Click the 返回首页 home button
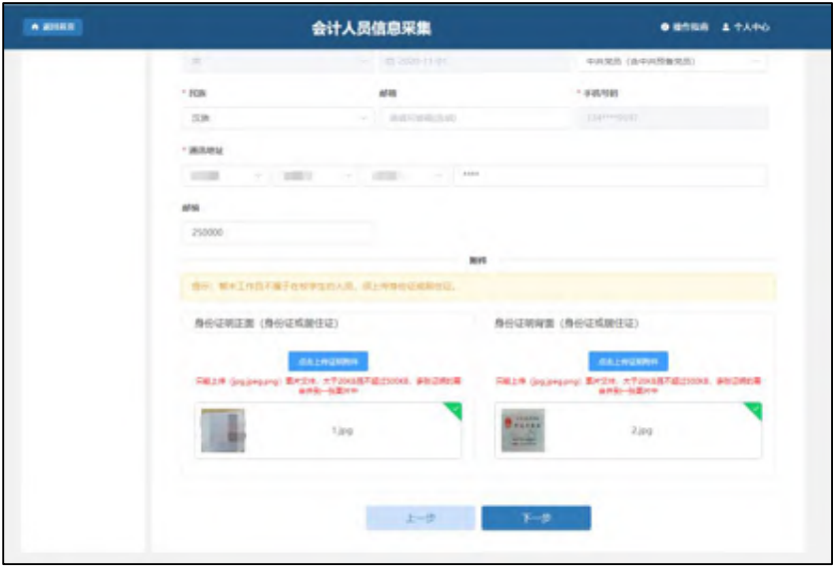 [52, 27]
